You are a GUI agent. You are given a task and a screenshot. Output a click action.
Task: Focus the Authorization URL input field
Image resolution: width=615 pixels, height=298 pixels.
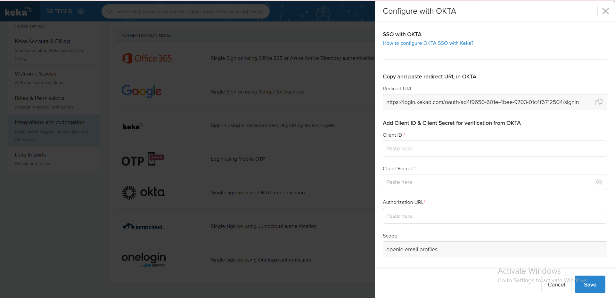495,216
